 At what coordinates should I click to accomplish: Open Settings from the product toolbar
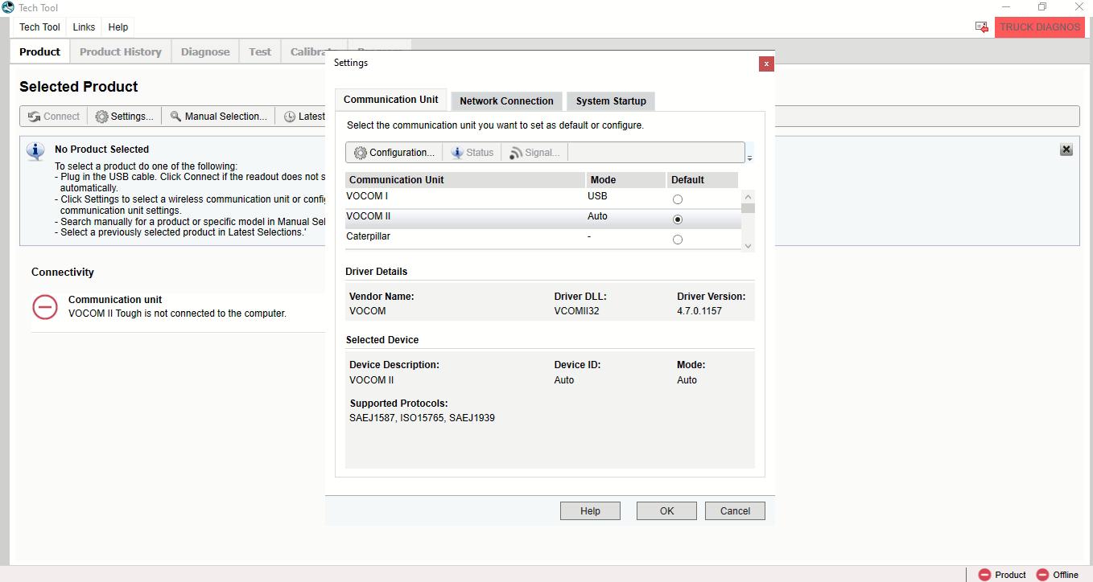[x=124, y=117]
